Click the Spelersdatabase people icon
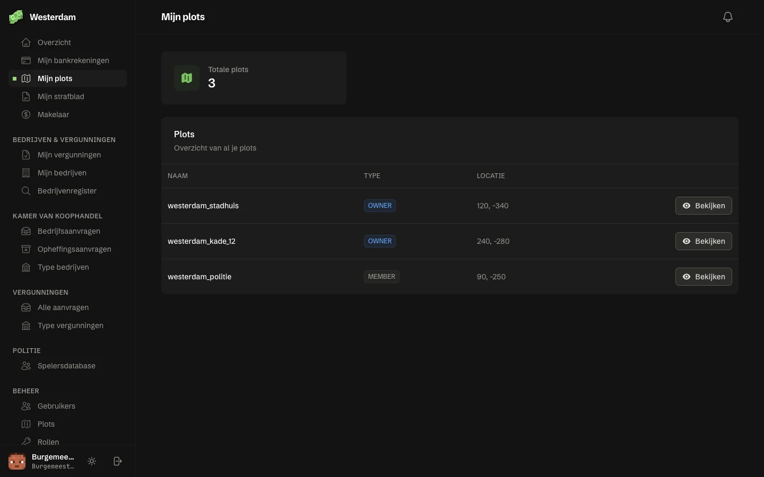764x477 pixels. 26,366
